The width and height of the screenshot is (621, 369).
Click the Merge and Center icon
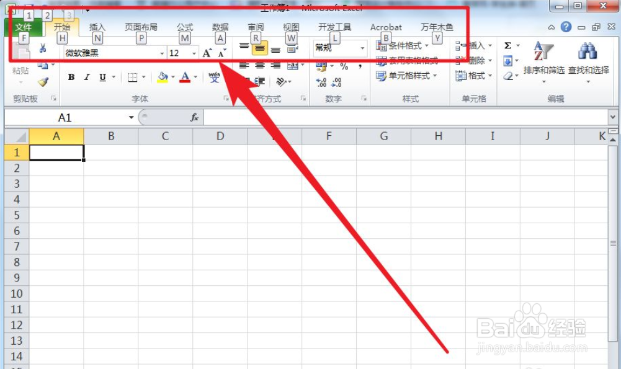coord(293,65)
